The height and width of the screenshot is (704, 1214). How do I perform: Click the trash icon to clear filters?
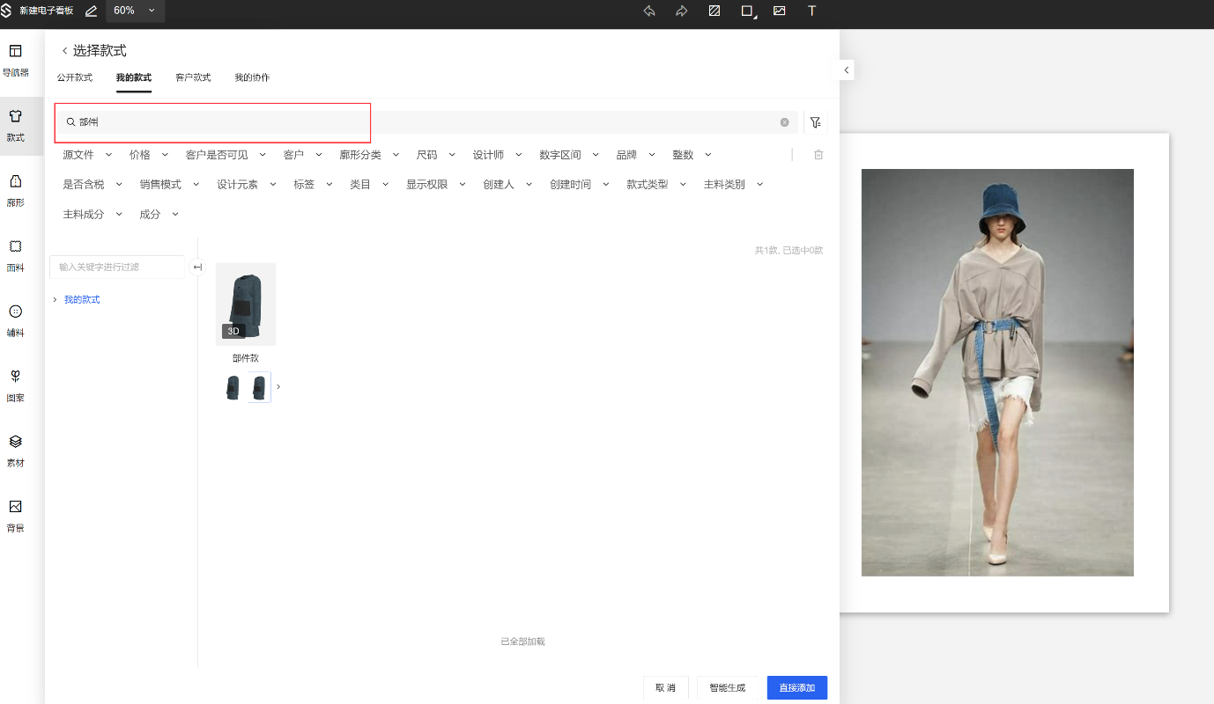[x=818, y=155]
